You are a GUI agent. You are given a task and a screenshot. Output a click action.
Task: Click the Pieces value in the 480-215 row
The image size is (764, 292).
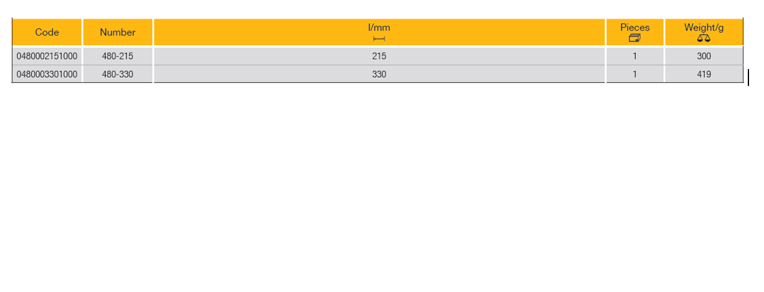coord(634,56)
